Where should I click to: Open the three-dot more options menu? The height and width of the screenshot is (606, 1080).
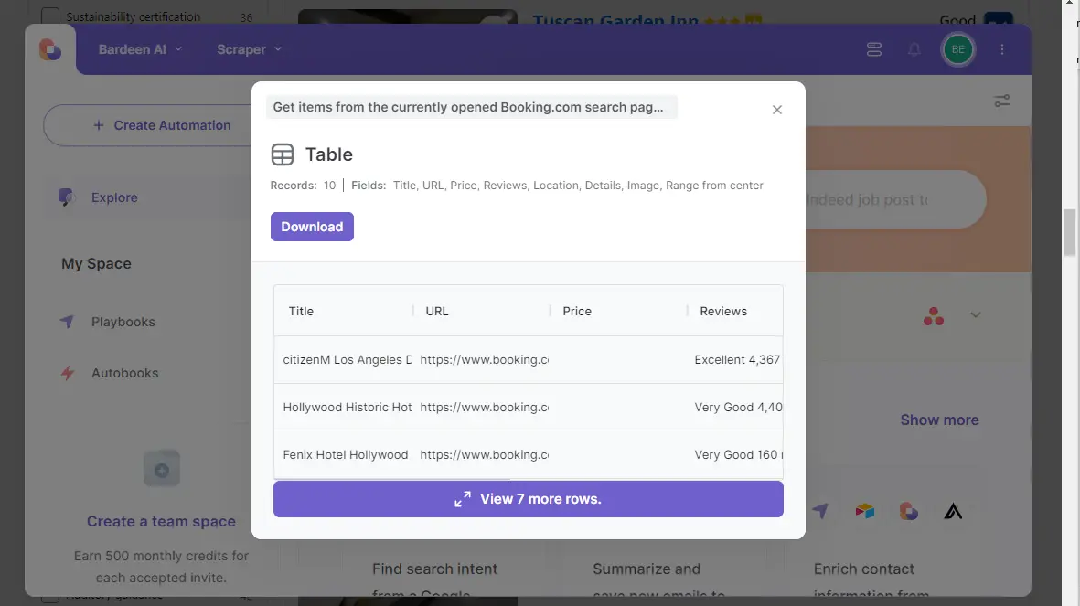(1002, 49)
